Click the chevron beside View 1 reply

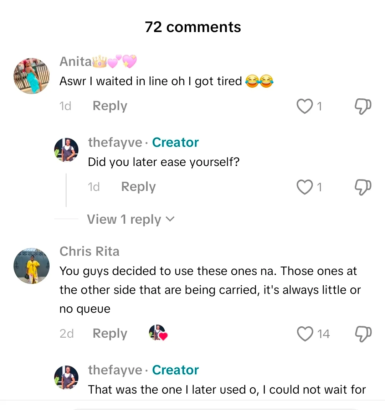coord(170,219)
